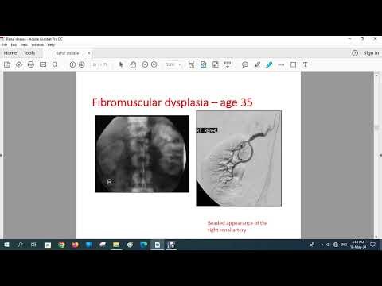Screen dimensions: 382x286
Task: Zoom out with minus button
Action: click(x=145, y=64)
